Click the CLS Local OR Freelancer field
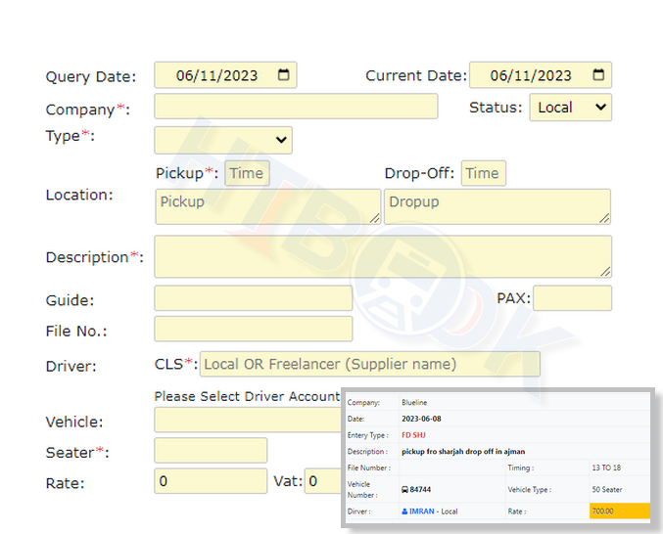Image resolution: width=663 pixels, height=534 pixels. click(x=369, y=364)
